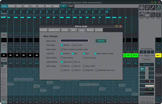Screen dimensions: 162x104
Task: Switch to the WLAN tab
Action: tap(65, 30)
